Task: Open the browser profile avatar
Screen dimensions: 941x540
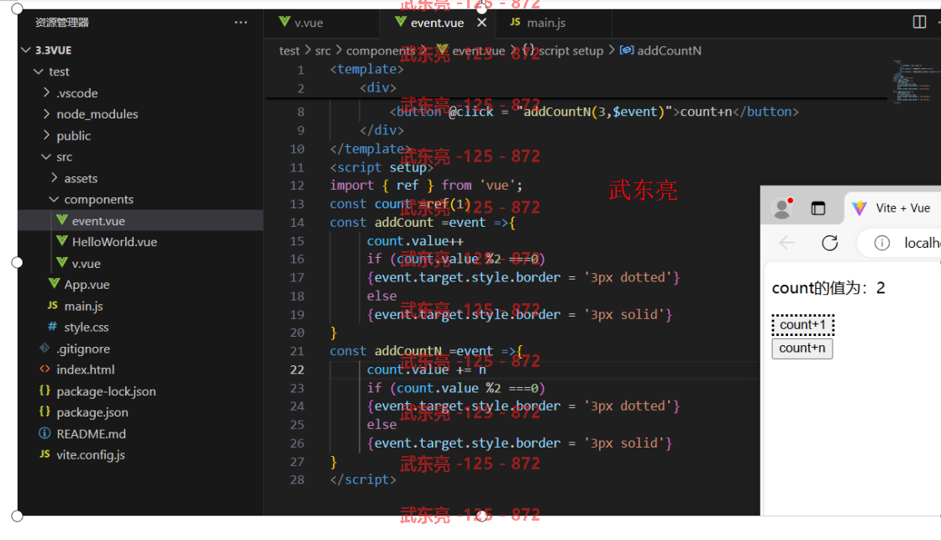Action: 782,208
